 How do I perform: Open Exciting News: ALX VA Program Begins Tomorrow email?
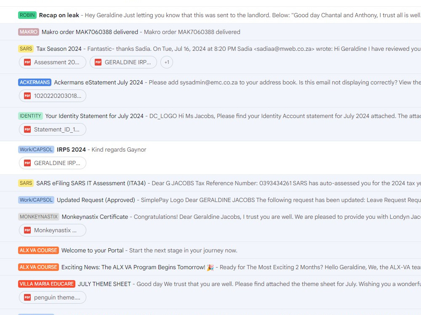coord(138,267)
